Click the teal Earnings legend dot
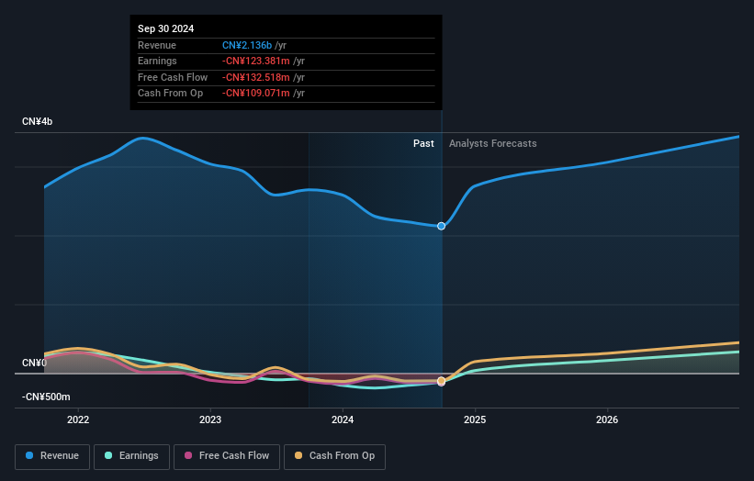 [x=108, y=455]
